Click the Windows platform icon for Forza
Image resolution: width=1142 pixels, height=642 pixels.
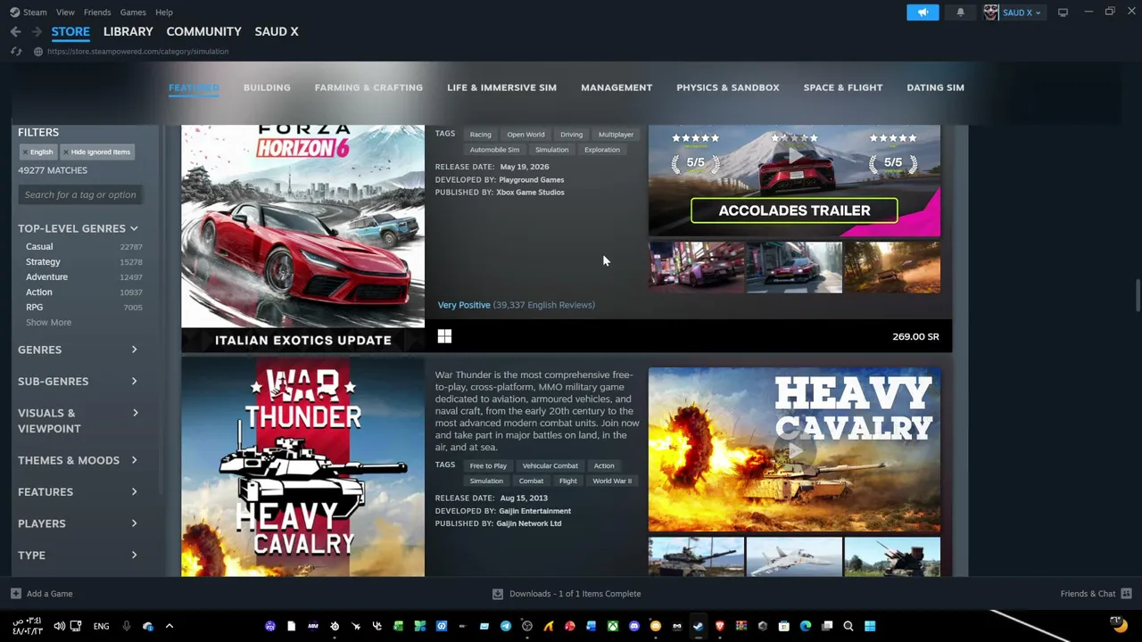[444, 336]
